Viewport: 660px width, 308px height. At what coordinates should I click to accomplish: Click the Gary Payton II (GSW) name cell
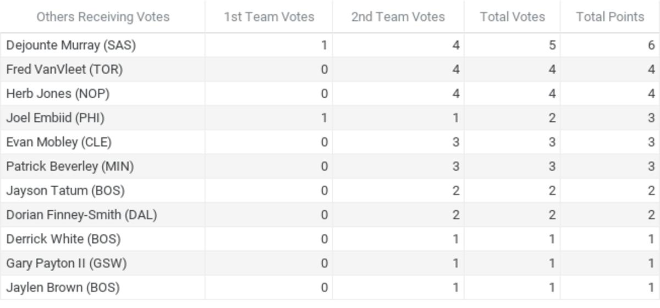[x=67, y=263]
